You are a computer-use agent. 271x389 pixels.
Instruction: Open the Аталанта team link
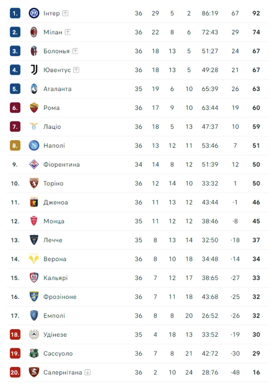coord(57,89)
